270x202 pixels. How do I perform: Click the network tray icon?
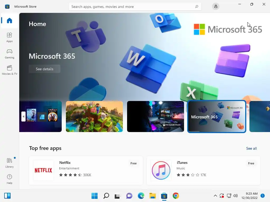pyautogui.click(x=229, y=196)
